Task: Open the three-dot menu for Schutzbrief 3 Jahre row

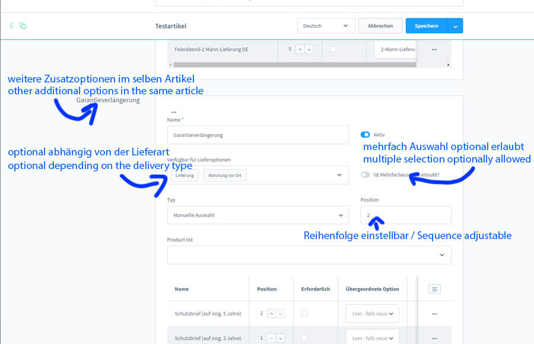Action: (434, 338)
